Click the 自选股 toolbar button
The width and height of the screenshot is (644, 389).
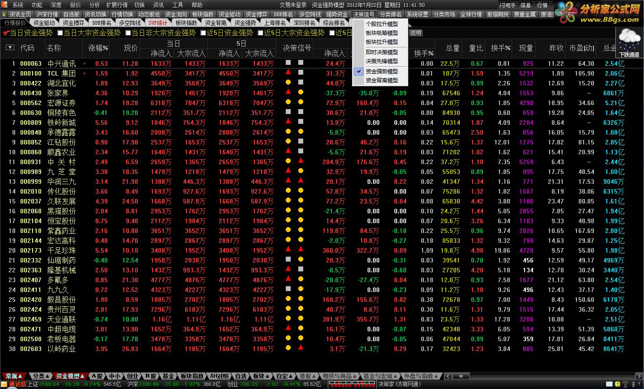[71, 14]
